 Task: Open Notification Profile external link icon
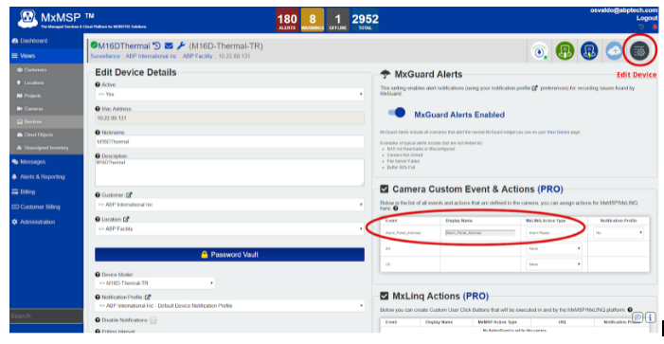tap(148, 297)
